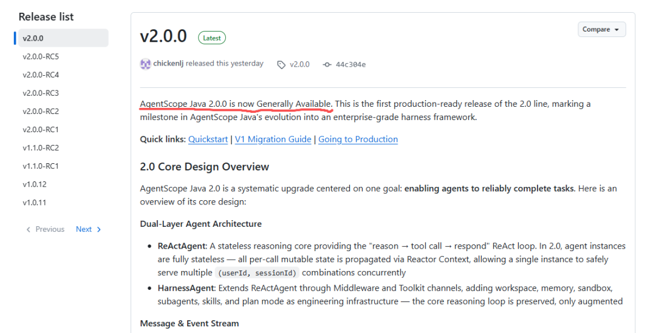The image size is (656, 333).
Task: Click the tag icon beside v2.0.0
Action: pyautogui.click(x=281, y=65)
